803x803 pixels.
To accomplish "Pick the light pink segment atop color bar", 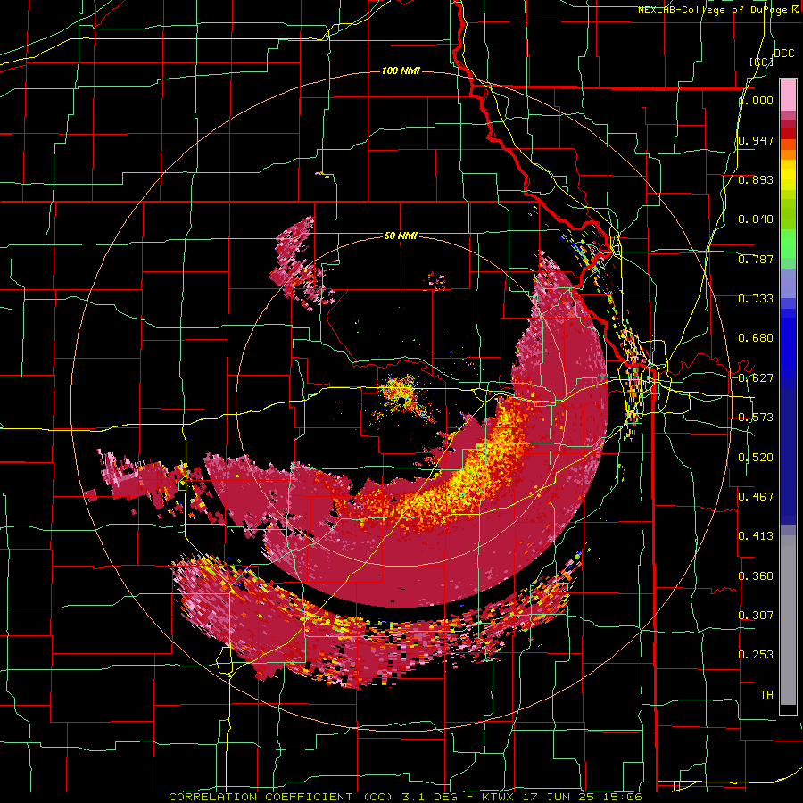I will click(788, 95).
